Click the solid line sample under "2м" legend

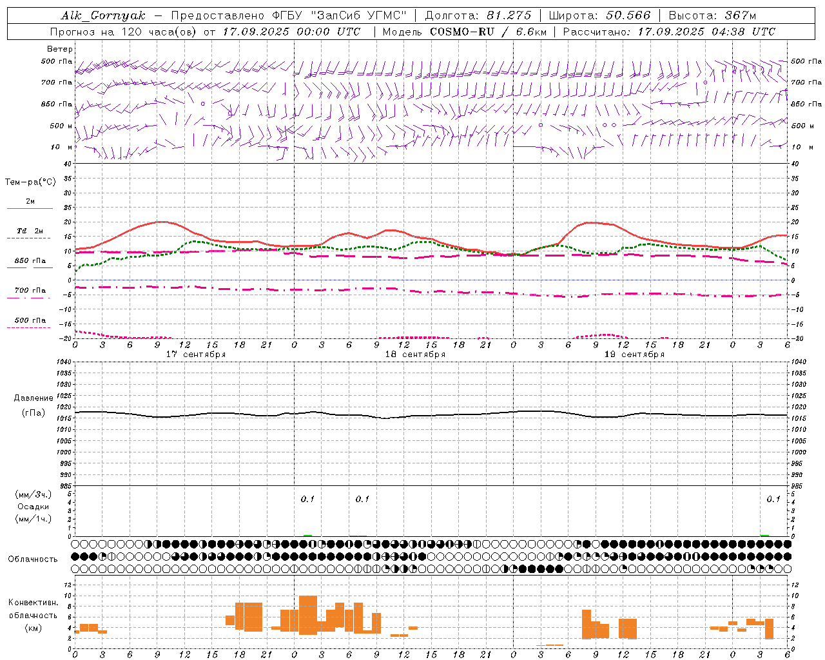point(30,208)
